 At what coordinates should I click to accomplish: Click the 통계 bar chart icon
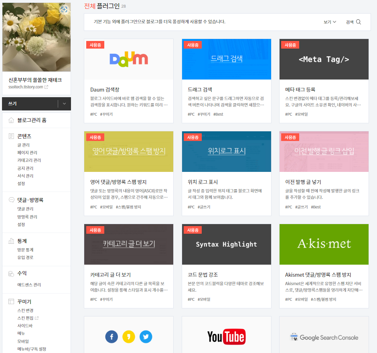pos(11,241)
